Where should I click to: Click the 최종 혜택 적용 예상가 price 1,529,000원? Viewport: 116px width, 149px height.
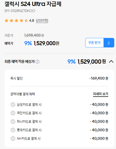[x=92, y=62]
